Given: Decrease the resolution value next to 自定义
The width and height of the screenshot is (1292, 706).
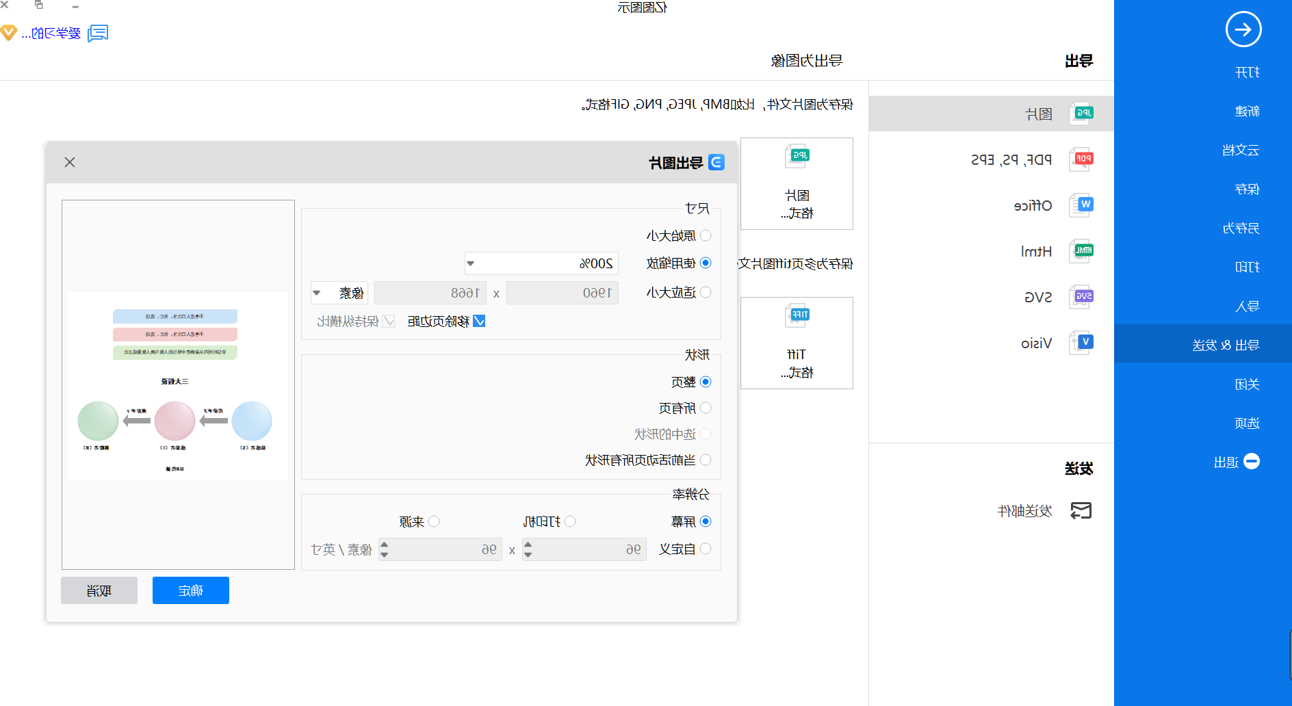Looking at the screenshot, I should pyautogui.click(x=528, y=554).
